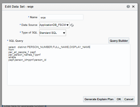Click the 'SQL Query' label
This screenshot has width=140, height=107.
[16, 41]
